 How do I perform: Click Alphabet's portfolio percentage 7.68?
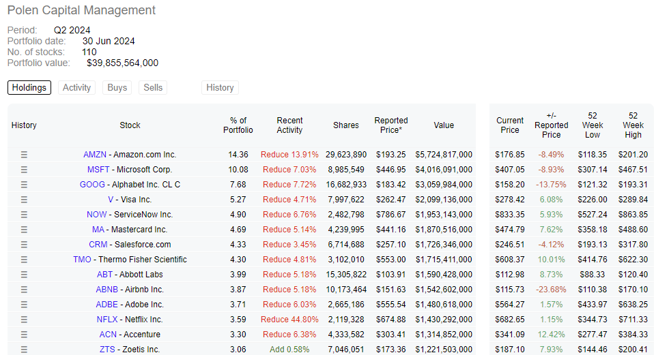pos(238,185)
